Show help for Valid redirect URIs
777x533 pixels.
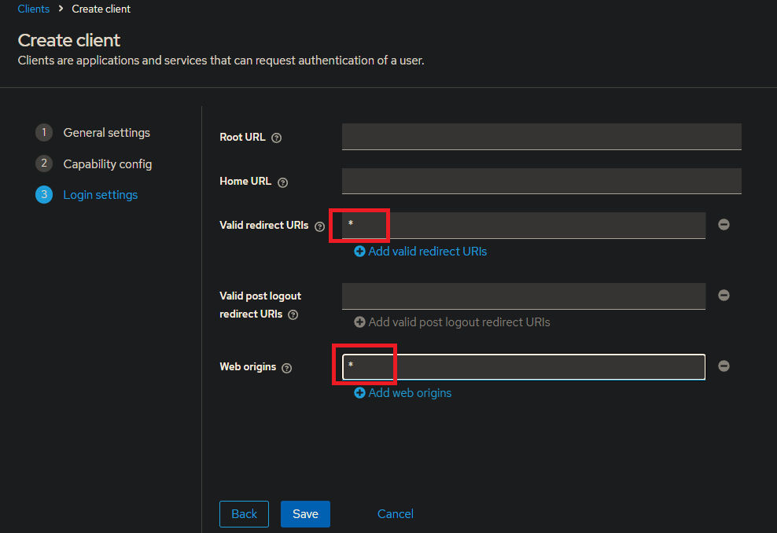(319, 226)
